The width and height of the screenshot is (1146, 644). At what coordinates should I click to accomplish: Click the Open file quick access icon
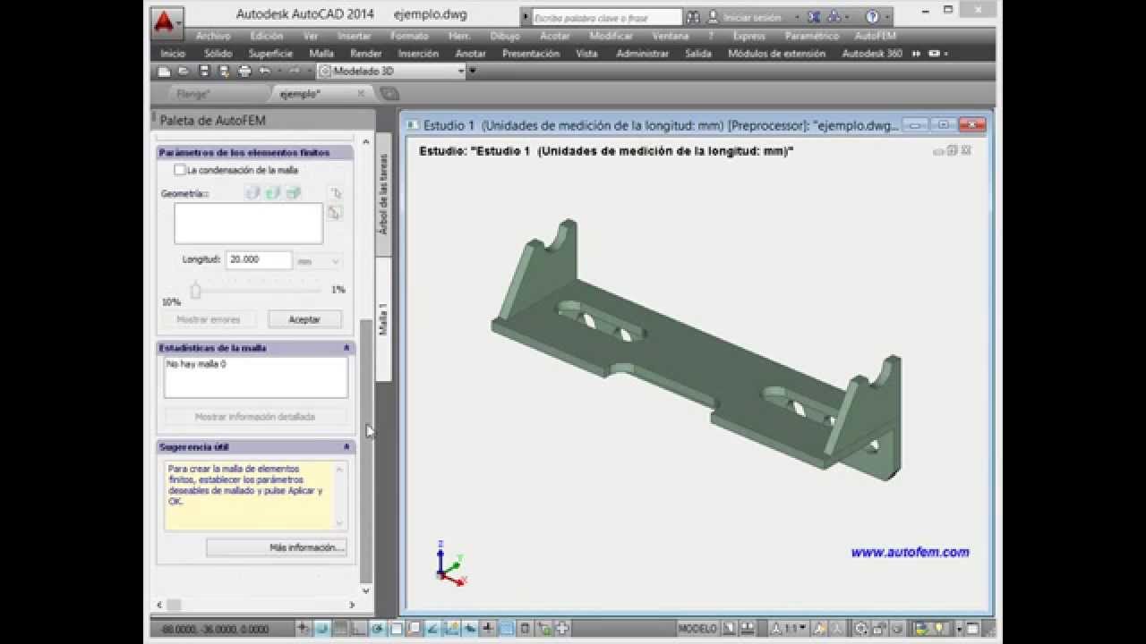click(184, 72)
